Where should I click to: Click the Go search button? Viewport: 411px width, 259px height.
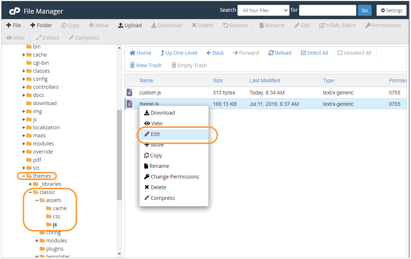coord(364,10)
